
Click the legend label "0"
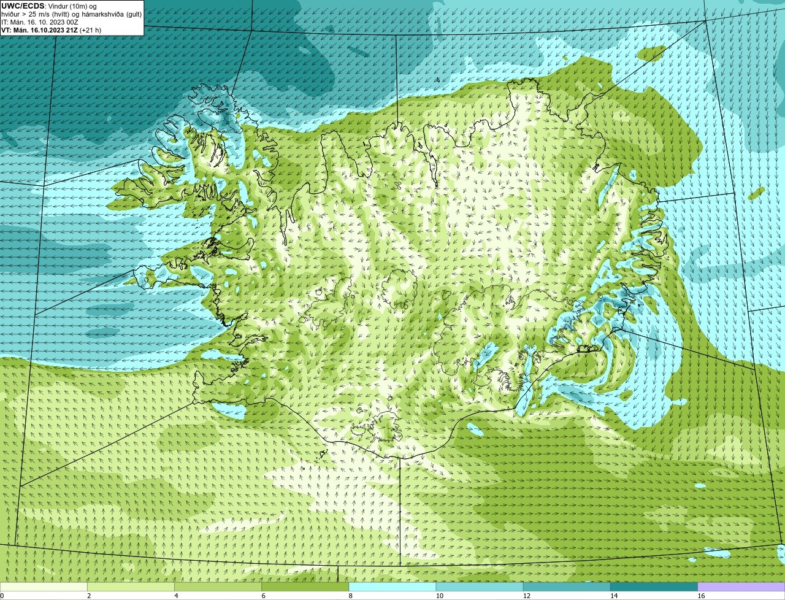tap(2, 596)
